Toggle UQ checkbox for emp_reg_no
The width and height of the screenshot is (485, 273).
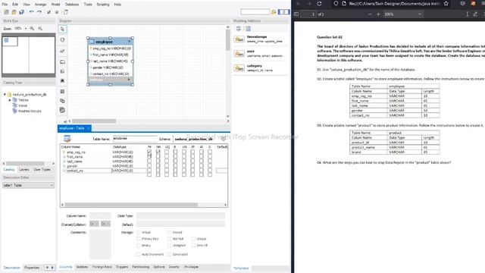pyautogui.click(x=167, y=152)
